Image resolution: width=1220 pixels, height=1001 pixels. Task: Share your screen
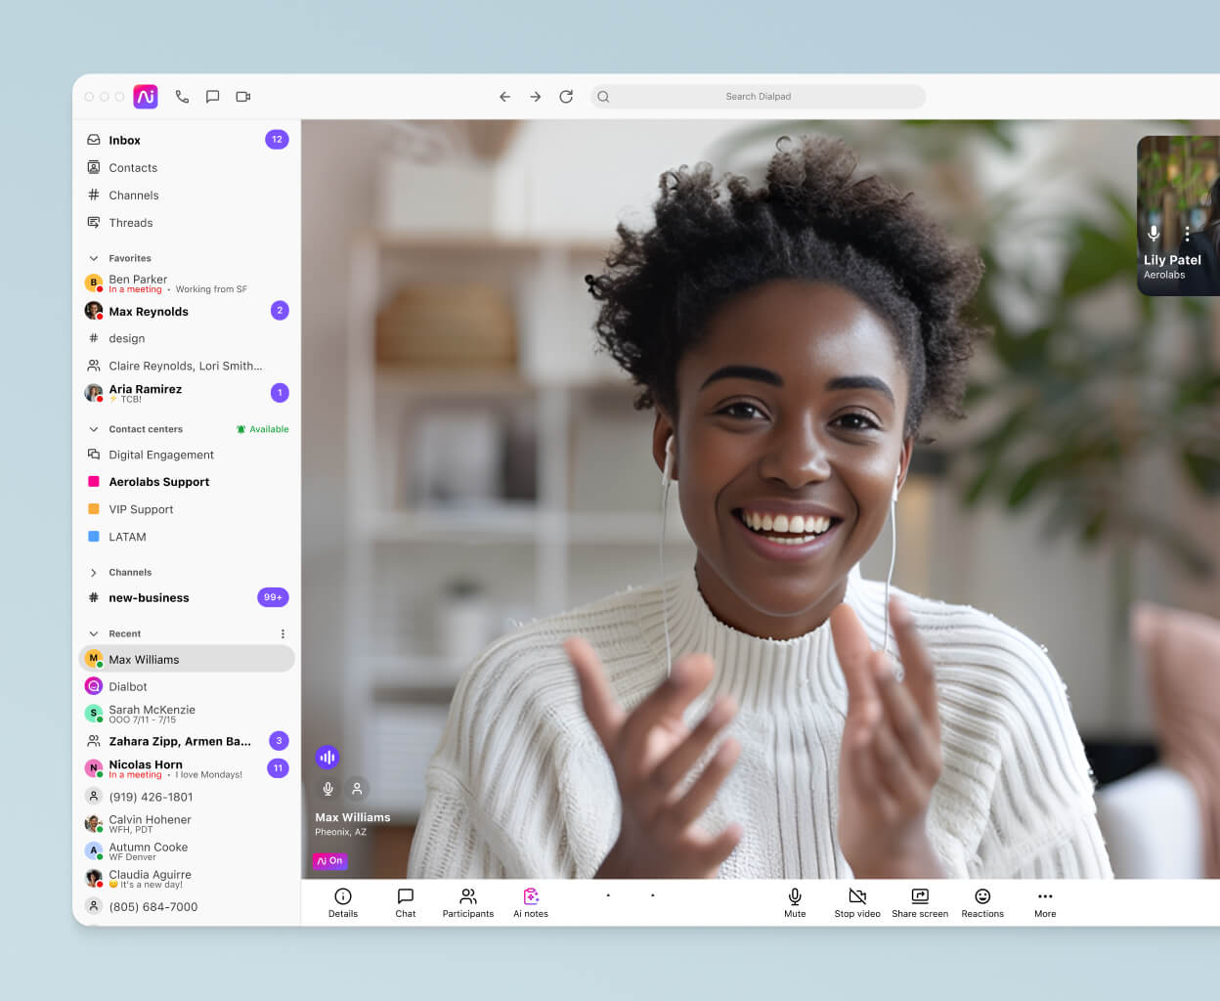(919, 901)
